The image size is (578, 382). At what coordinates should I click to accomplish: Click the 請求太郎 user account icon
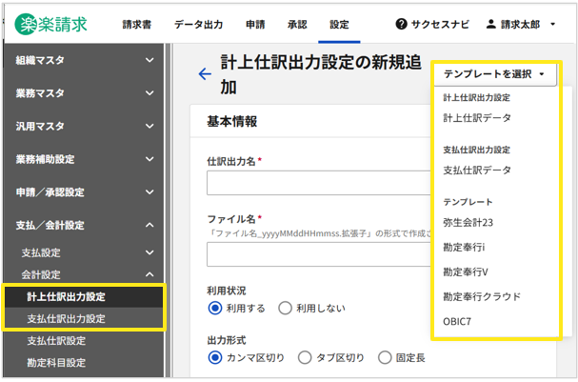491,24
